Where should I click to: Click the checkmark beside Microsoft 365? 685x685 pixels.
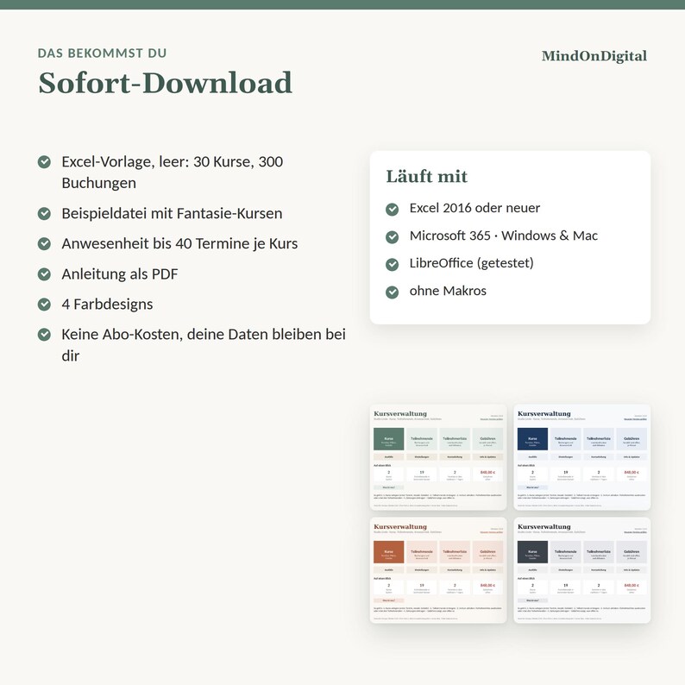coord(393,236)
